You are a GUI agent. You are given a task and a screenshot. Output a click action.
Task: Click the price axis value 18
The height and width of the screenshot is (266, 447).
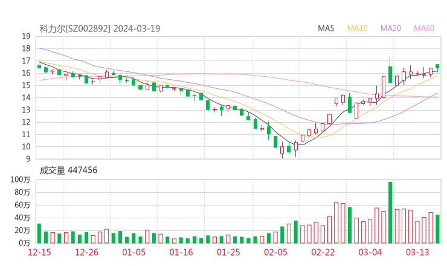[x=26, y=48]
